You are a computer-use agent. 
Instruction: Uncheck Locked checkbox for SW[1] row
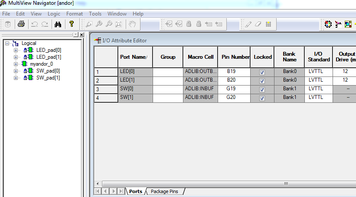coord(262,98)
